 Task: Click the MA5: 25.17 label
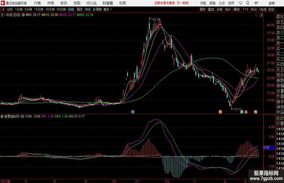pos(33,15)
